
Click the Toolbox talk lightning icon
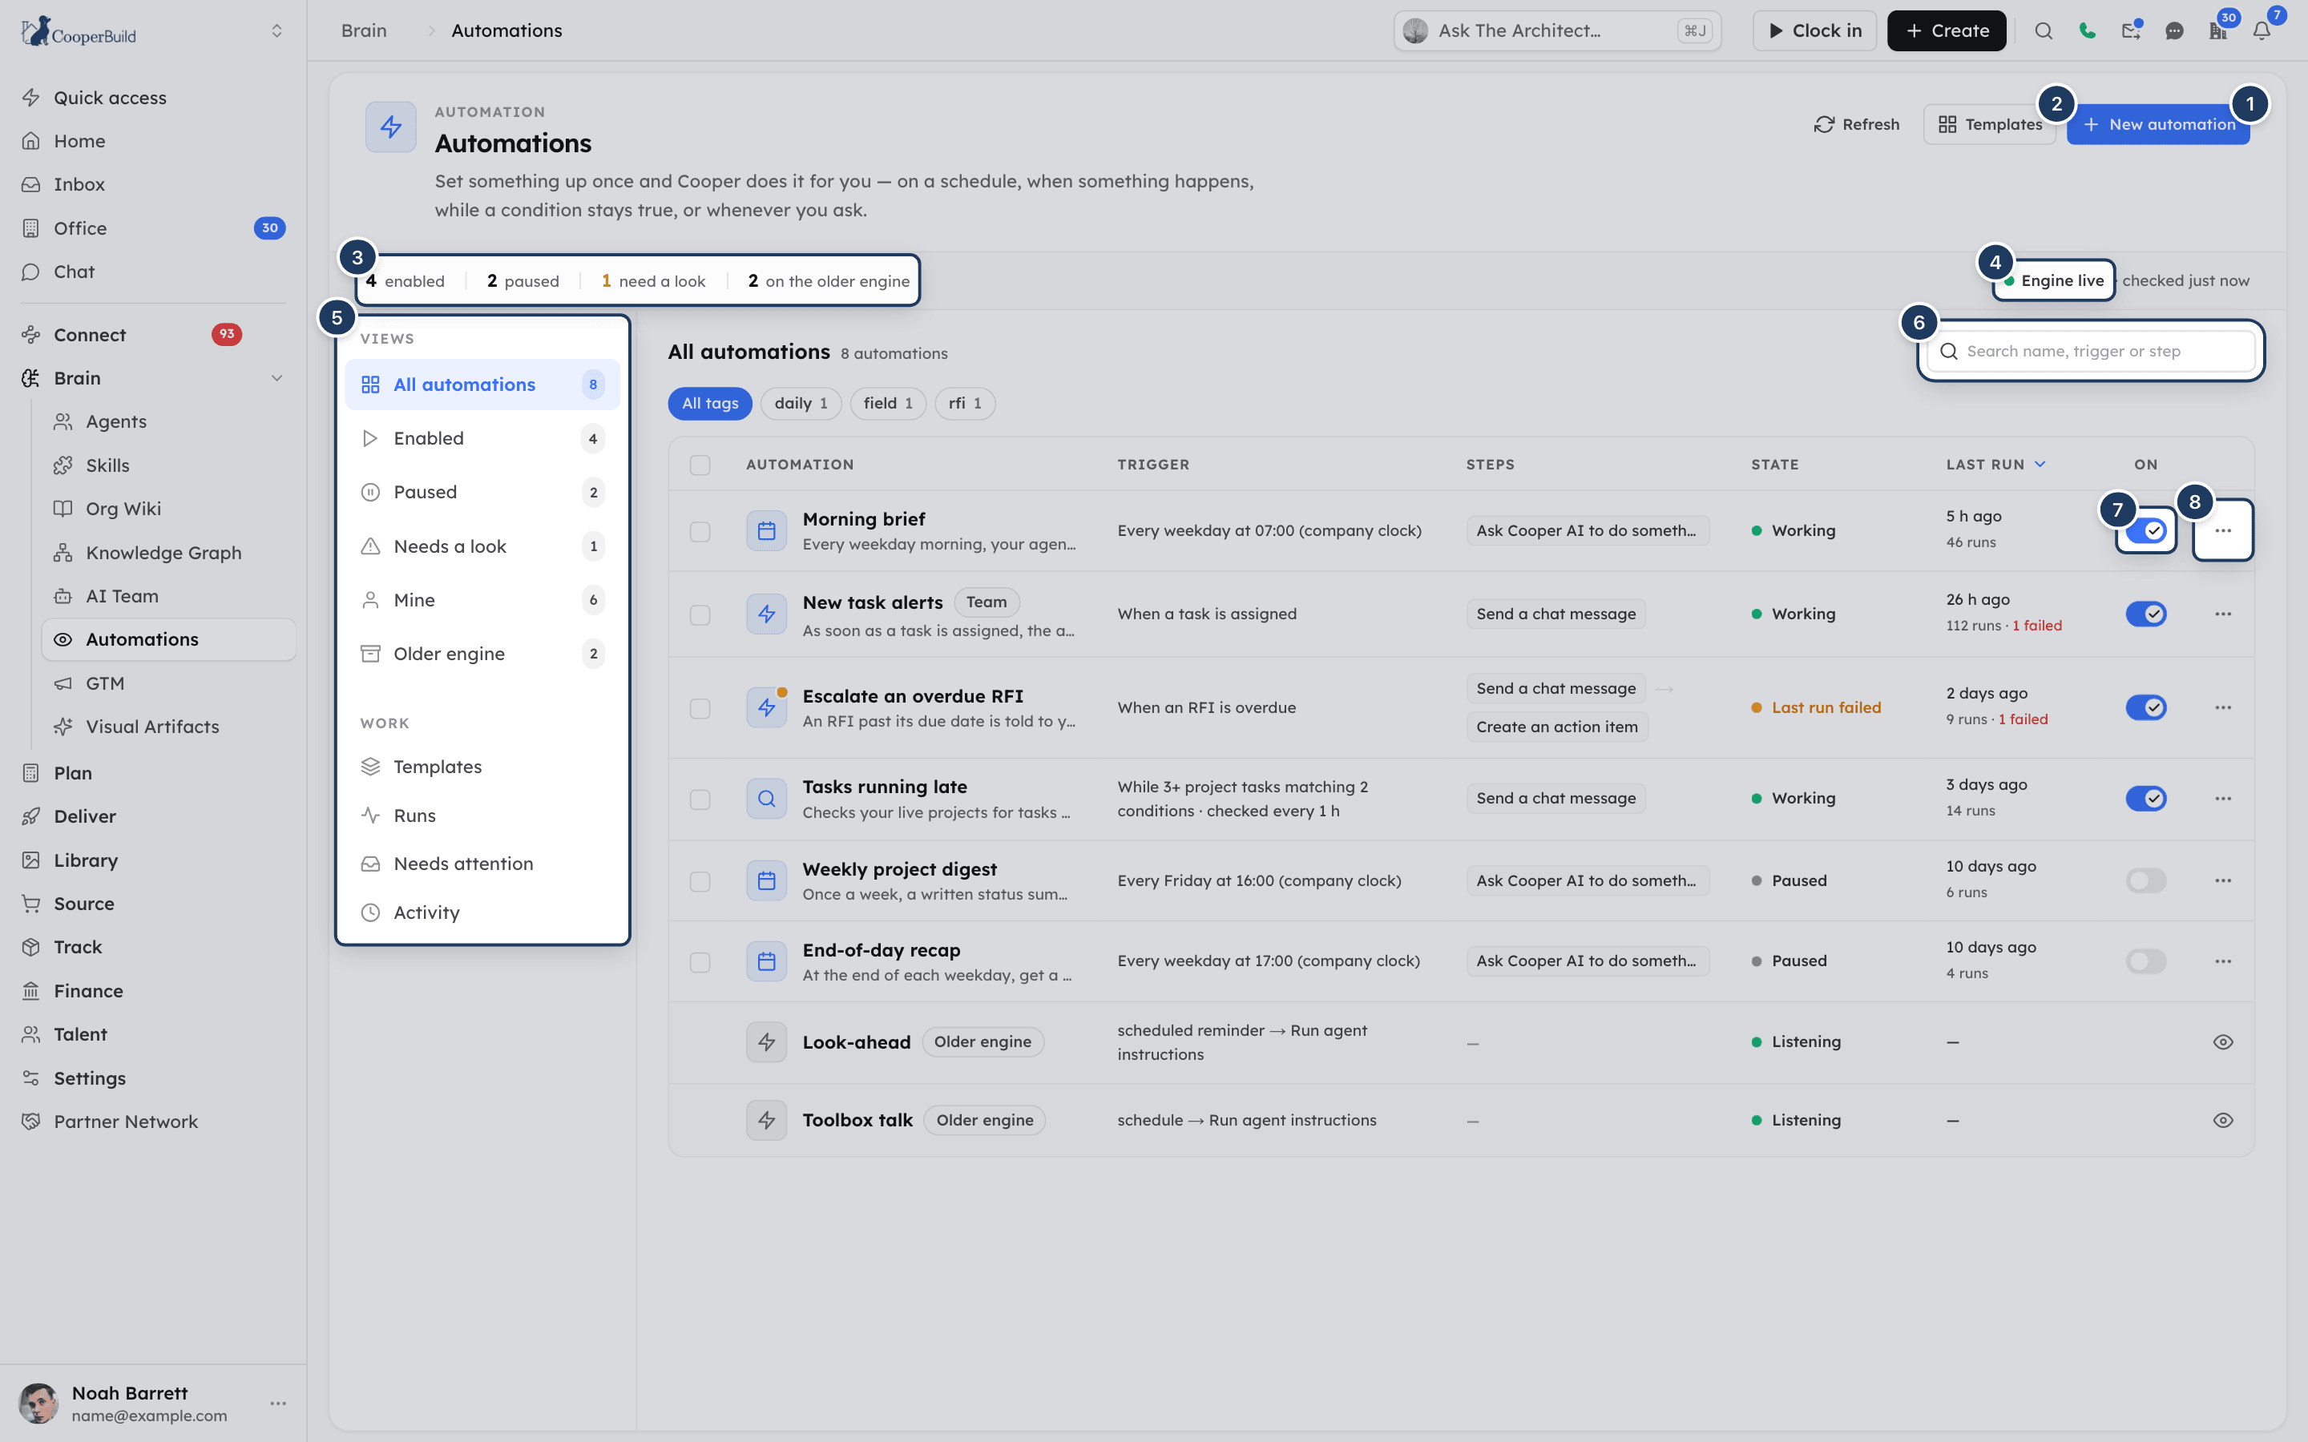click(766, 1121)
